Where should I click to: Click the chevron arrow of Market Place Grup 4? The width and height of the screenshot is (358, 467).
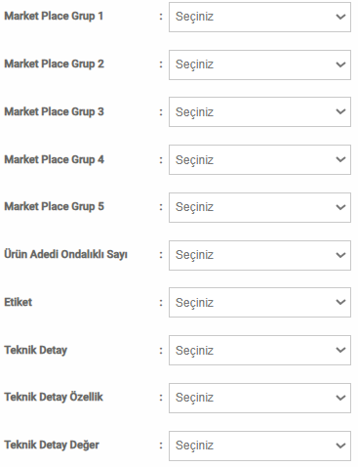(340, 159)
